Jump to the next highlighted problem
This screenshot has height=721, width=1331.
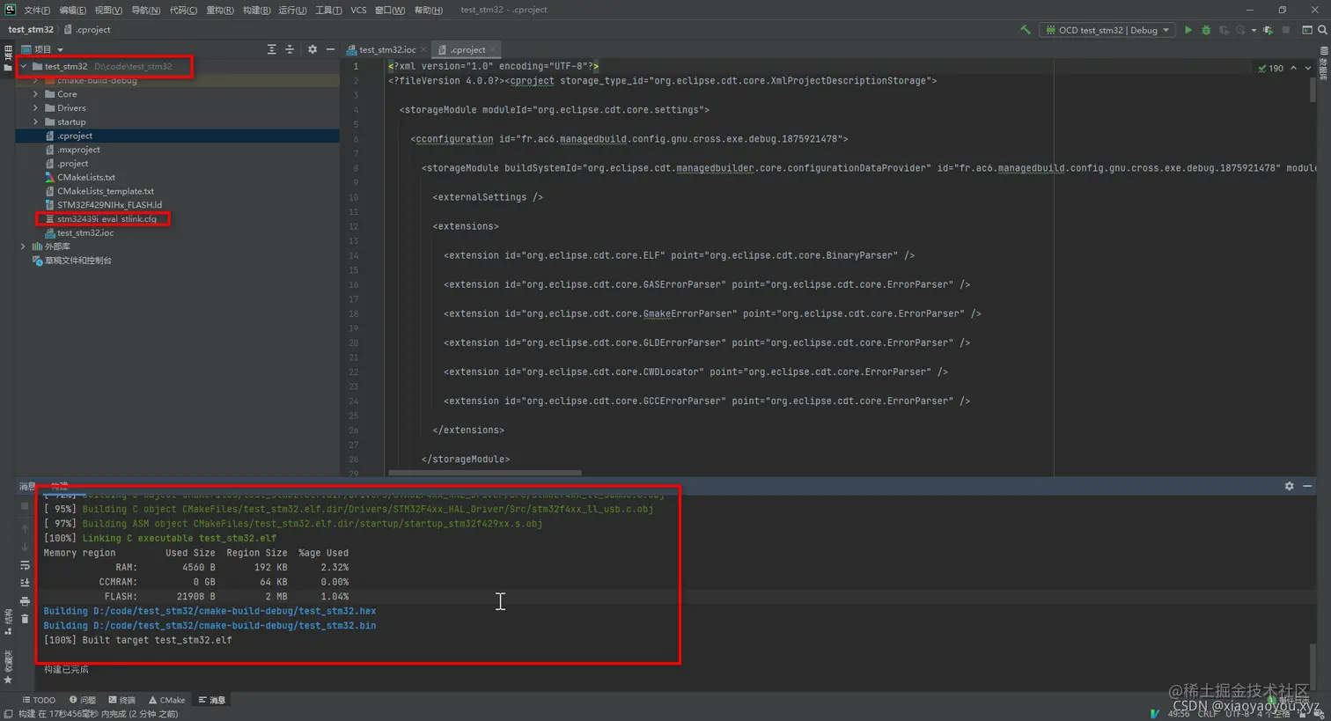pos(1308,68)
